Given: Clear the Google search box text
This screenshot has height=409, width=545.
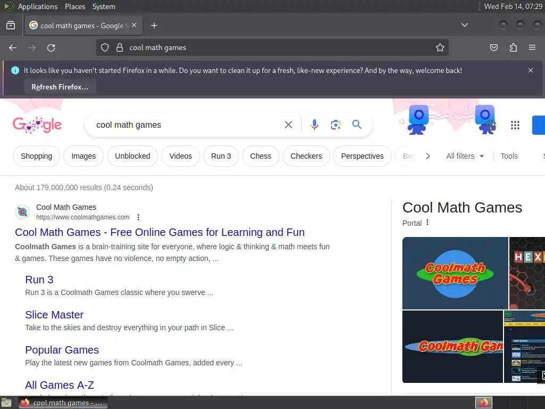Looking at the screenshot, I should [288, 125].
